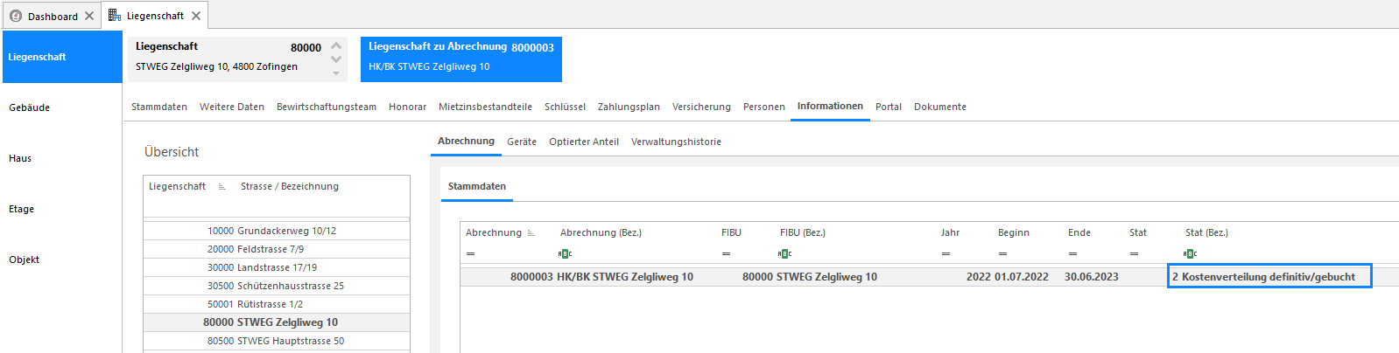This screenshot has width=1399, height=353.
Task: Sort by Jahr column header
Action: click(x=950, y=232)
